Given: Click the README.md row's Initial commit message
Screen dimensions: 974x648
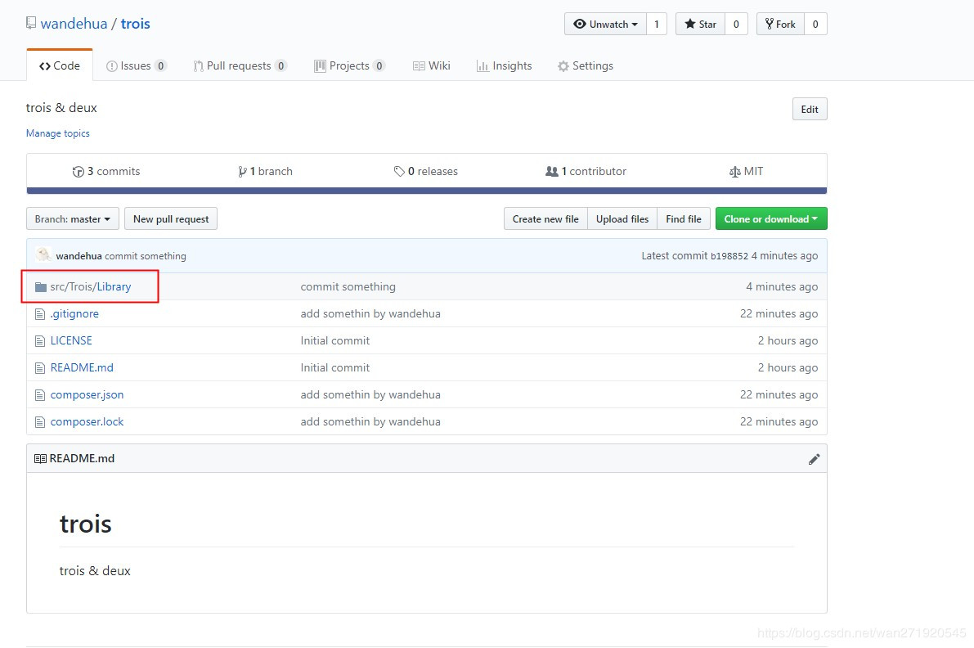Looking at the screenshot, I should [x=335, y=368].
